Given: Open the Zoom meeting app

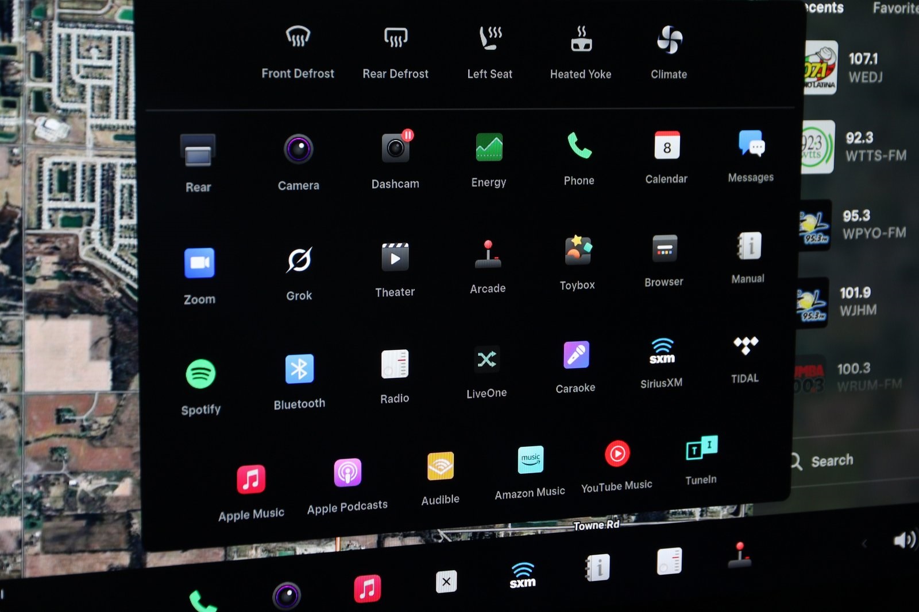Looking at the screenshot, I should (x=199, y=263).
